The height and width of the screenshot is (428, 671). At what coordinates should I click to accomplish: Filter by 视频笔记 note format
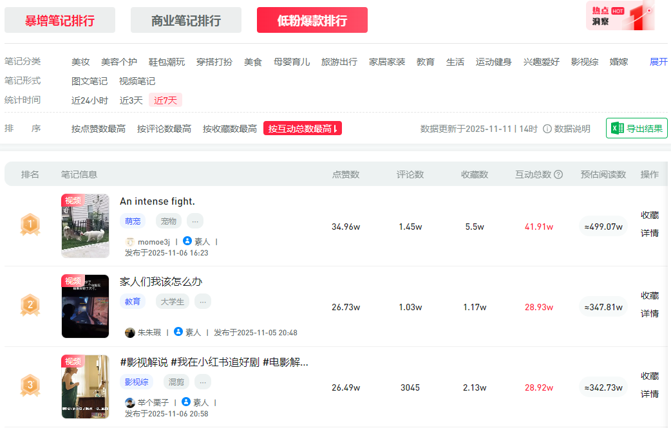(x=137, y=81)
